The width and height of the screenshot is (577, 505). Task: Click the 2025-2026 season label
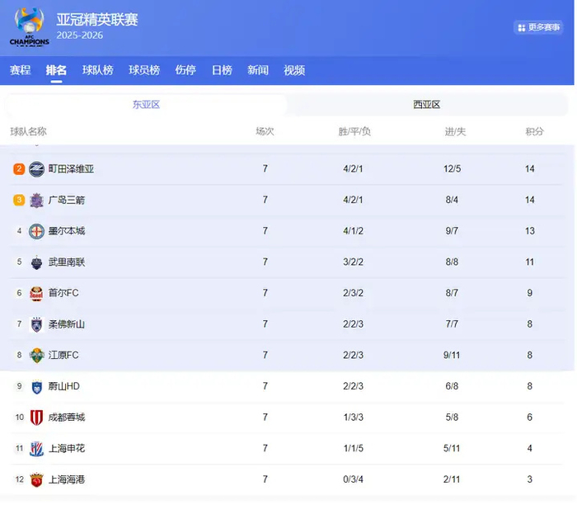coord(79,35)
